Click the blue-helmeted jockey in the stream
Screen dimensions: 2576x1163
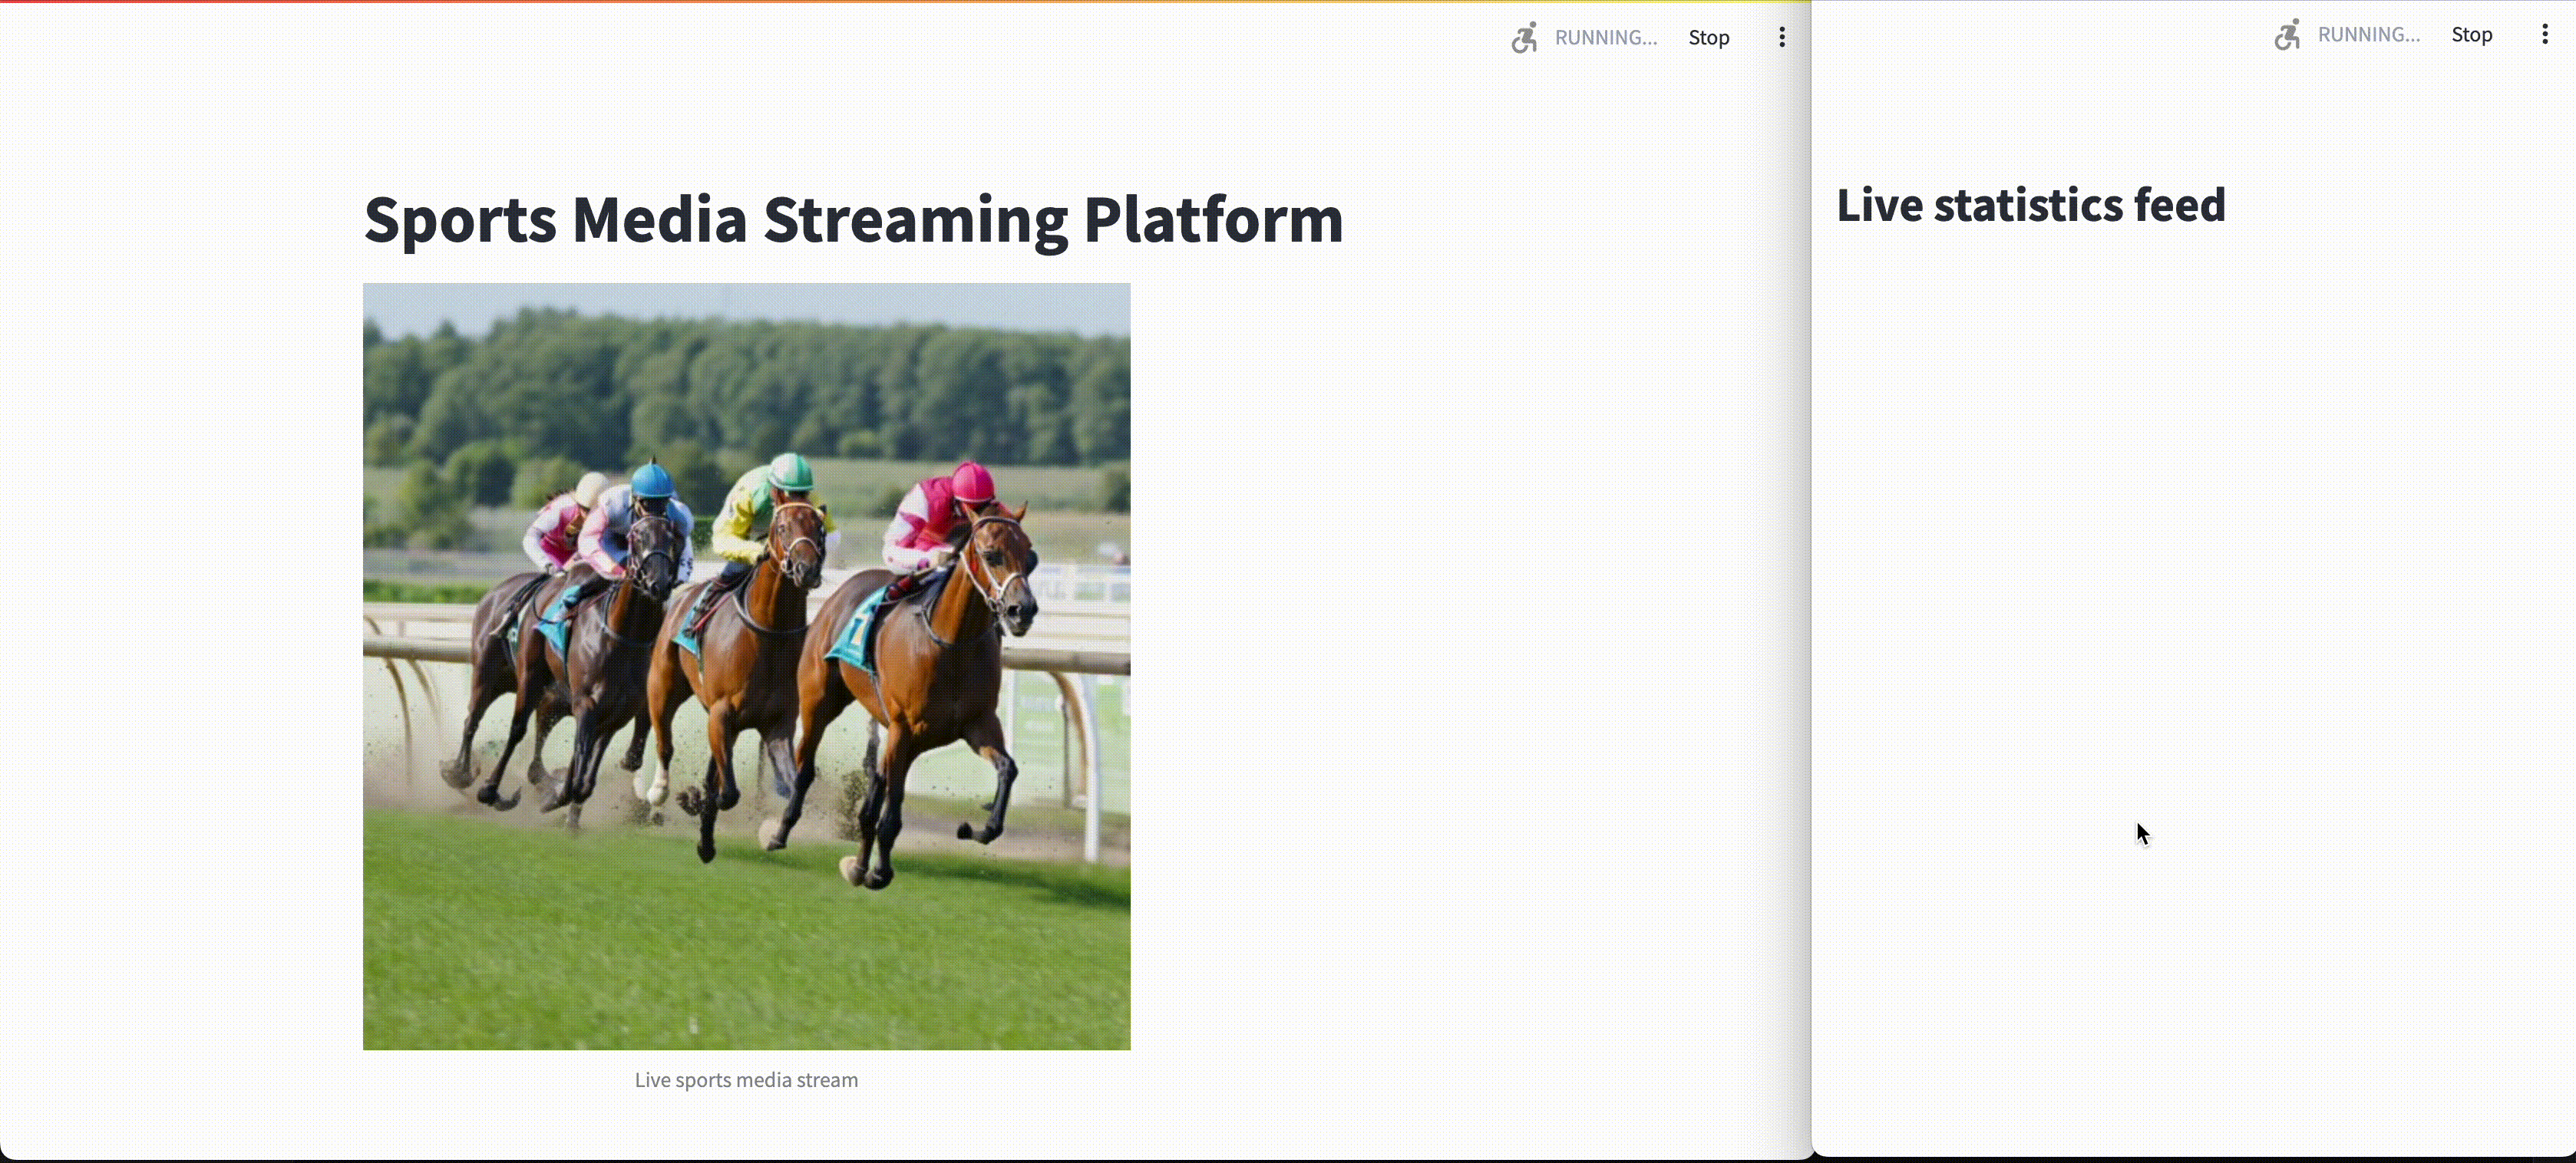click(x=652, y=483)
